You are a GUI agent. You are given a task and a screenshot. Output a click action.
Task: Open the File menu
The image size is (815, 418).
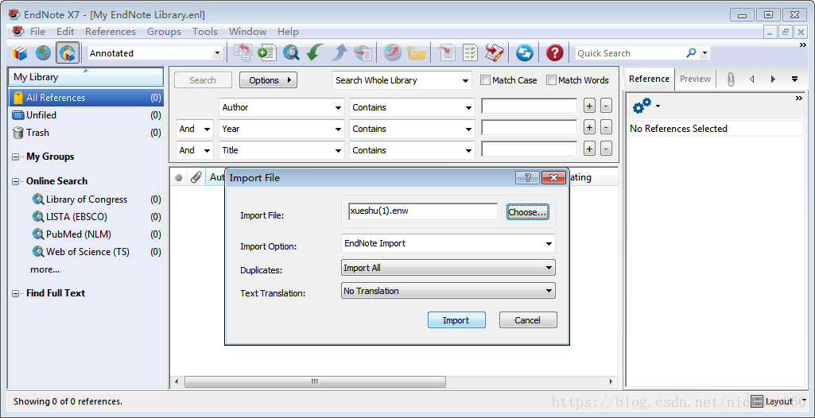(x=37, y=32)
